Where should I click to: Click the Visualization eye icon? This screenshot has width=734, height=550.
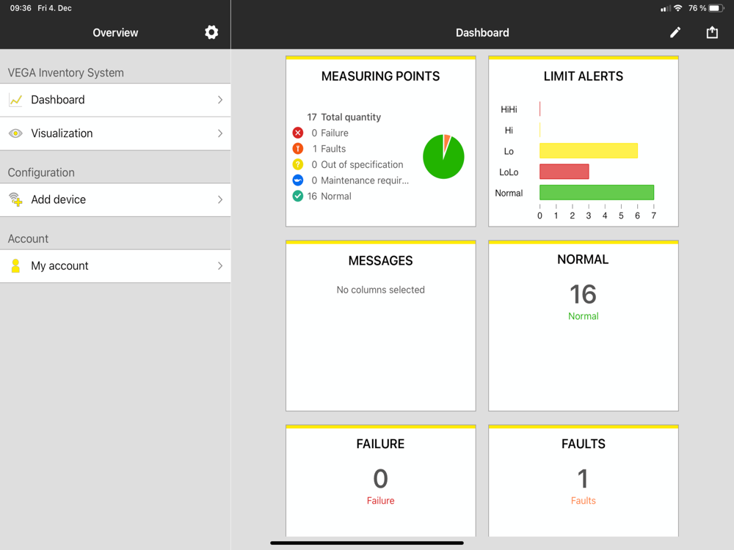[x=15, y=133]
